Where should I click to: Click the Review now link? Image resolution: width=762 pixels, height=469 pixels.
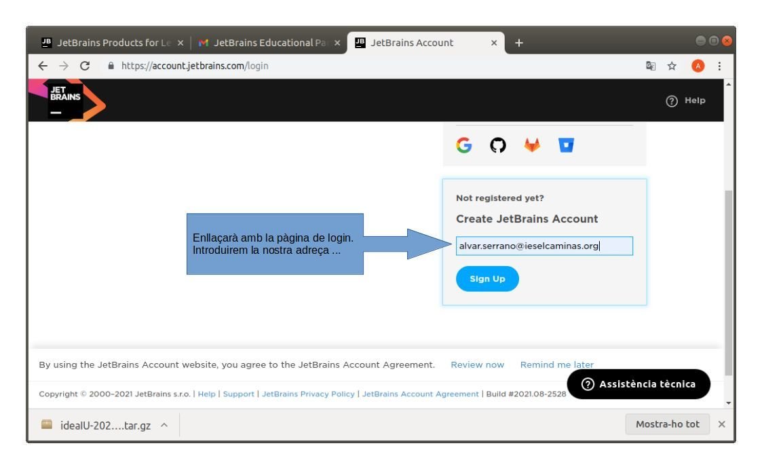pos(477,364)
